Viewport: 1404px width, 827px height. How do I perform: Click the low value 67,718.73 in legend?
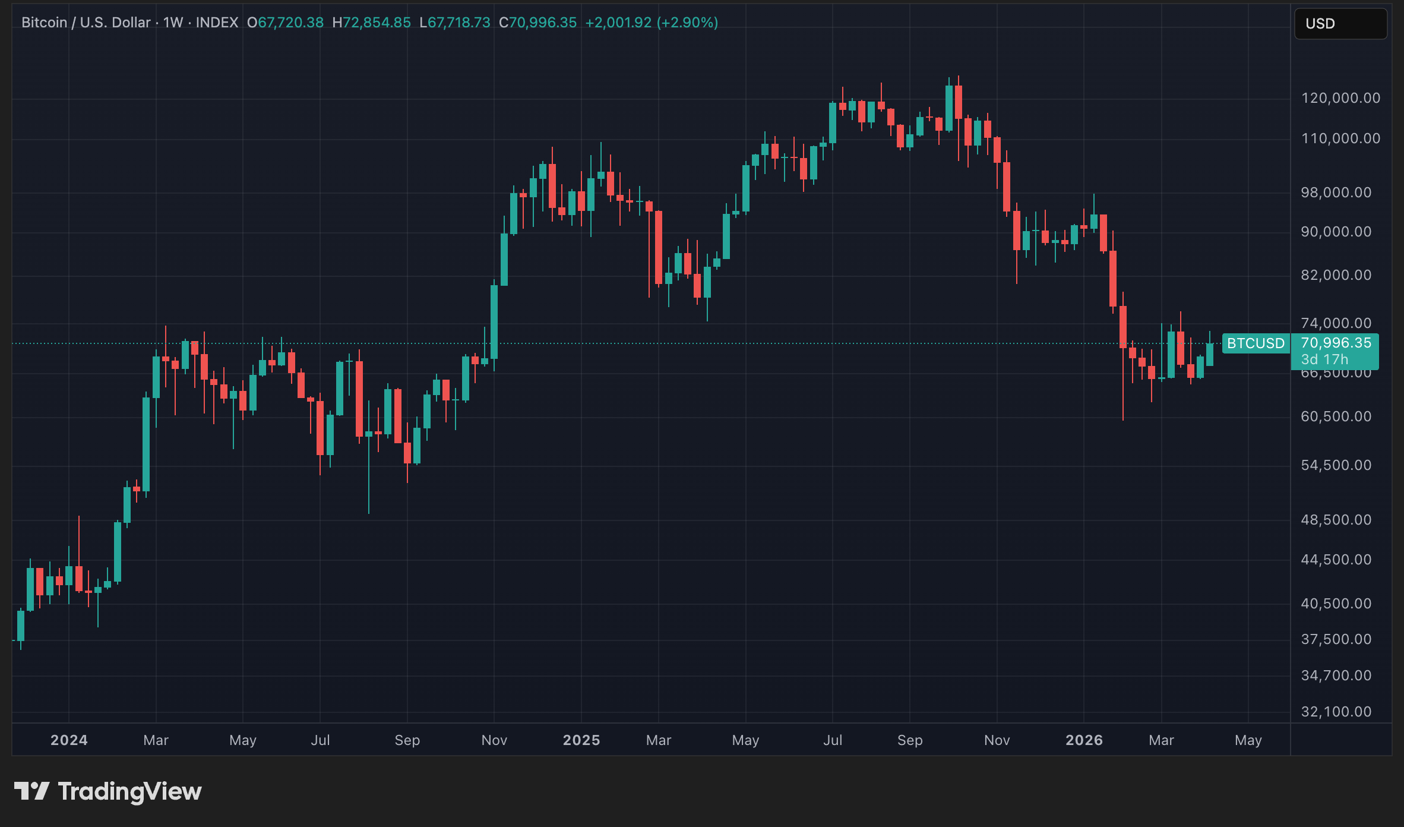[x=455, y=23]
